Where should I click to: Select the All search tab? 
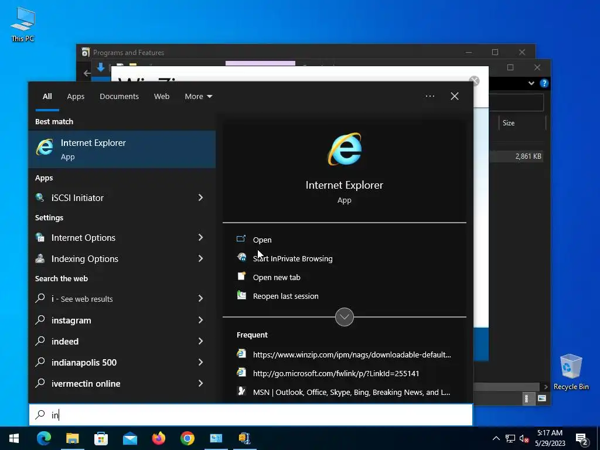tap(47, 97)
